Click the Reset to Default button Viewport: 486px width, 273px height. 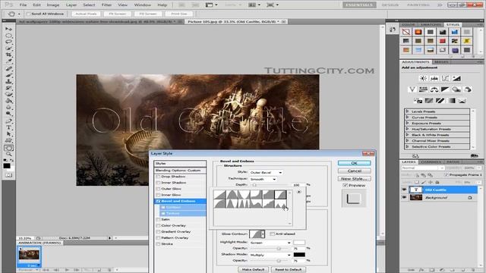pyautogui.click(x=289, y=270)
